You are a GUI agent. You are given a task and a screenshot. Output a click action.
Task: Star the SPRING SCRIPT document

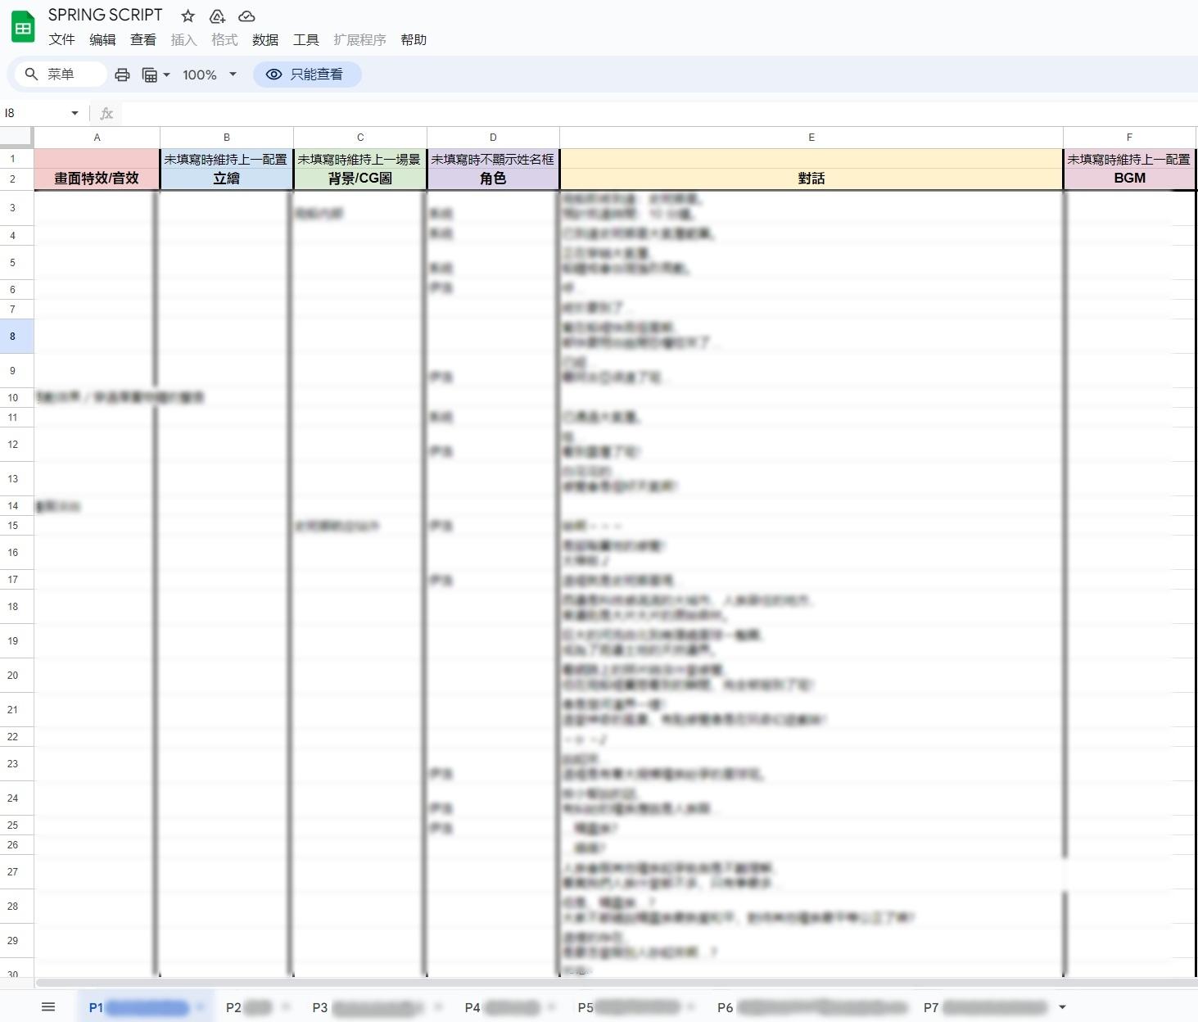click(188, 16)
